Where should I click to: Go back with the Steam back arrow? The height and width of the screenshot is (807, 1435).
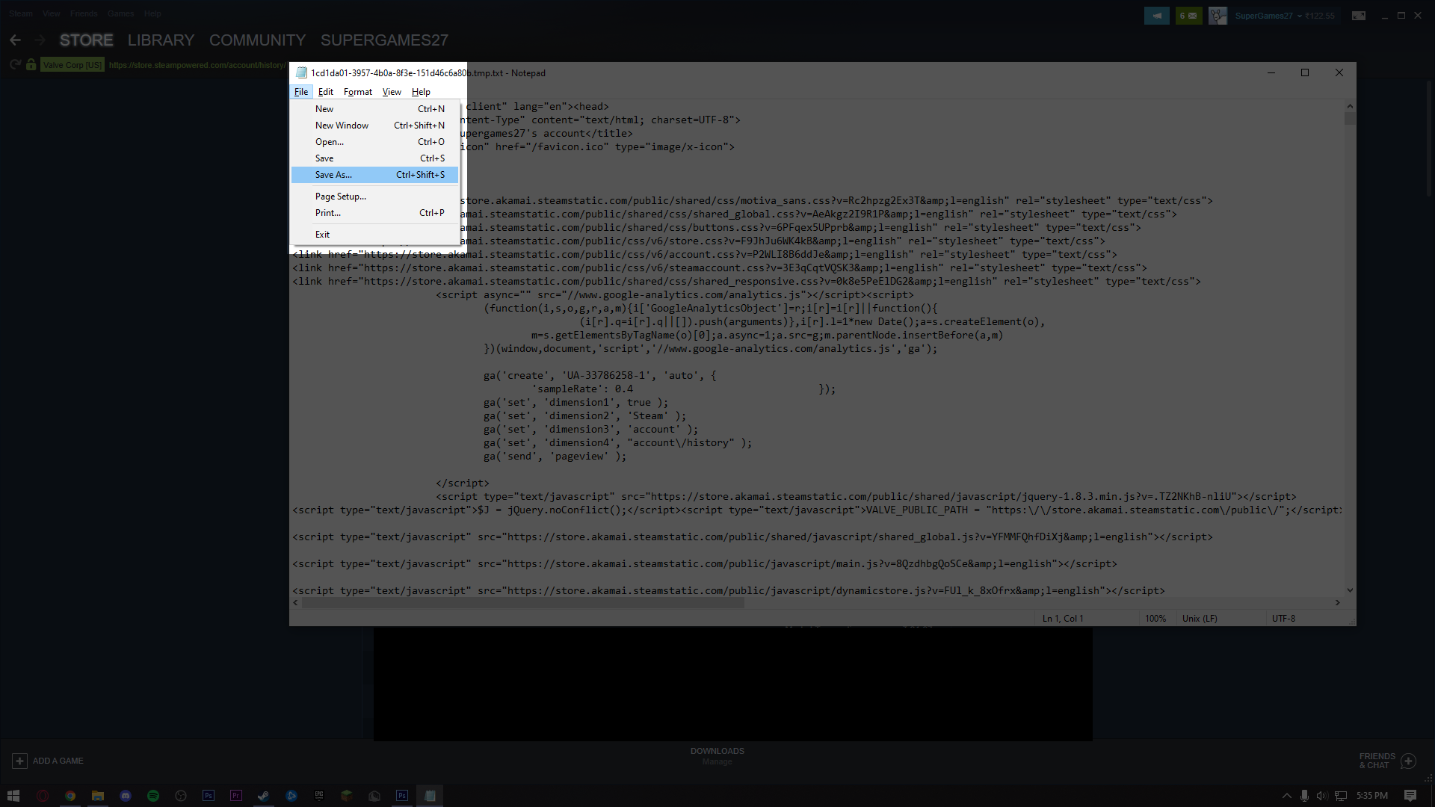[x=16, y=40]
